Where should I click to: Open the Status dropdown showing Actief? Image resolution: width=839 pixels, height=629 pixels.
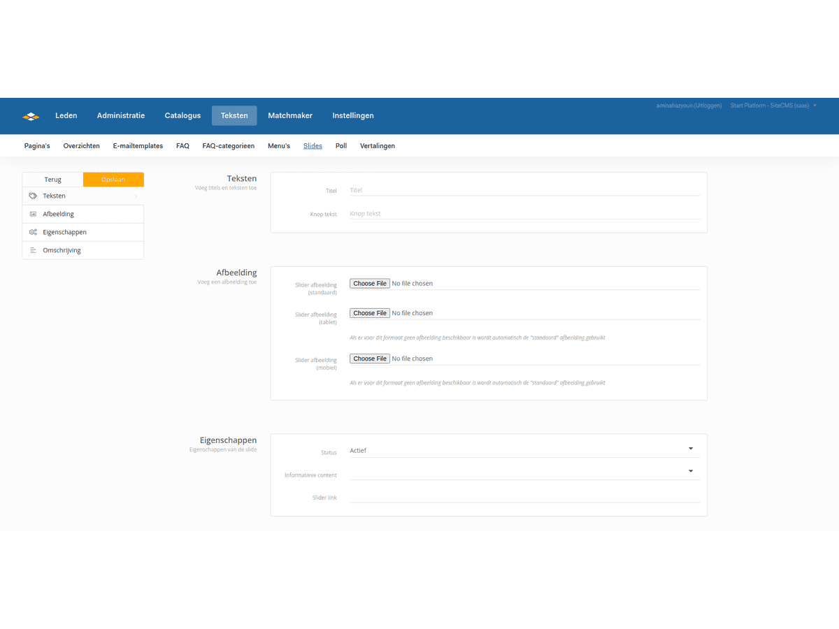point(524,450)
